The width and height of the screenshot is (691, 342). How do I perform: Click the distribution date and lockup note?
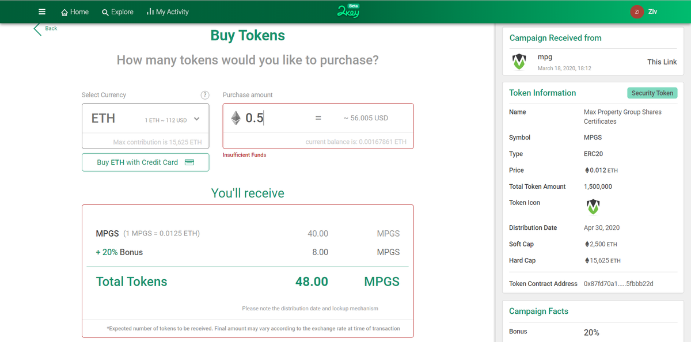click(x=310, y=309)
